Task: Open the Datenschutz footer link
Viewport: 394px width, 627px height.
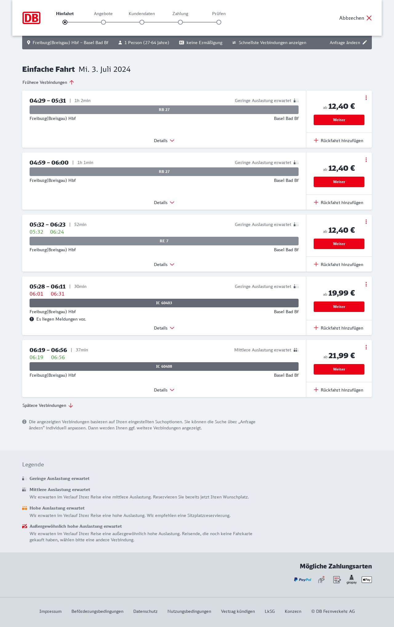Action: 145,611
